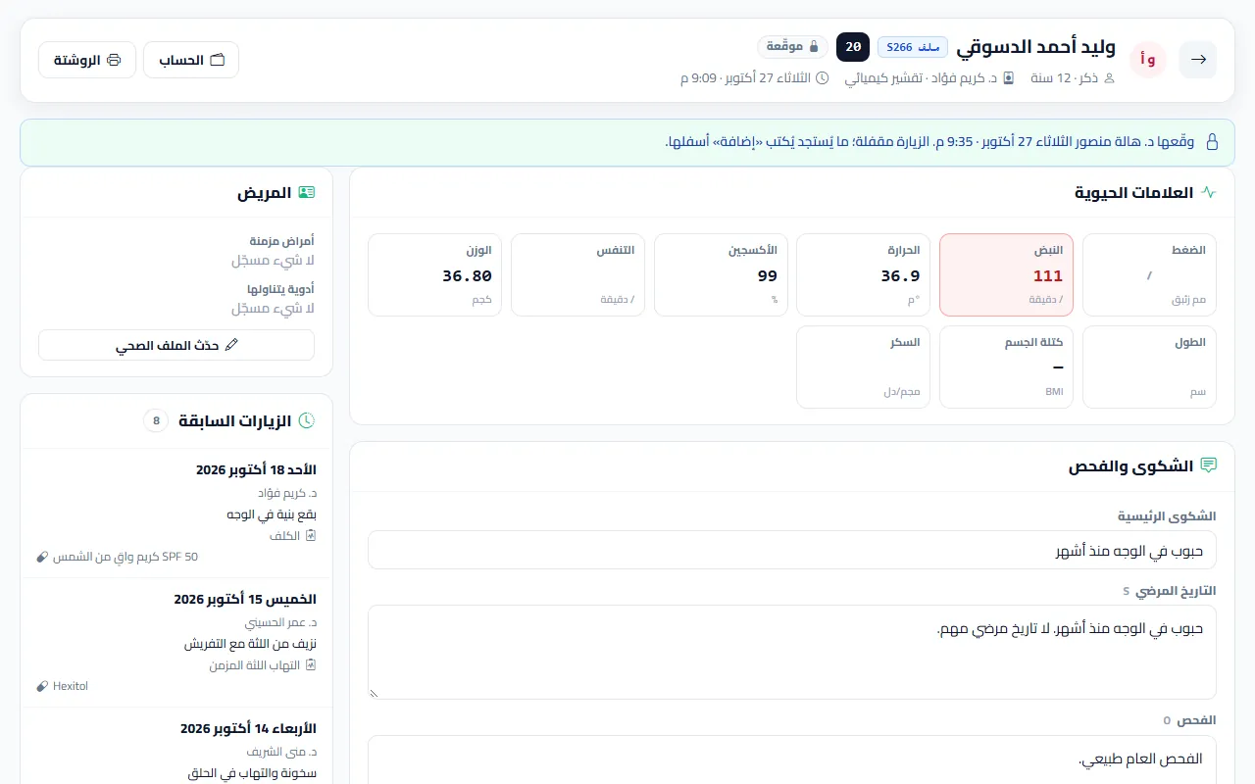Click the patient name وليد أحمد الدسوقي
This screenshot has height=784, width=1255.
tap(1037, 46)
